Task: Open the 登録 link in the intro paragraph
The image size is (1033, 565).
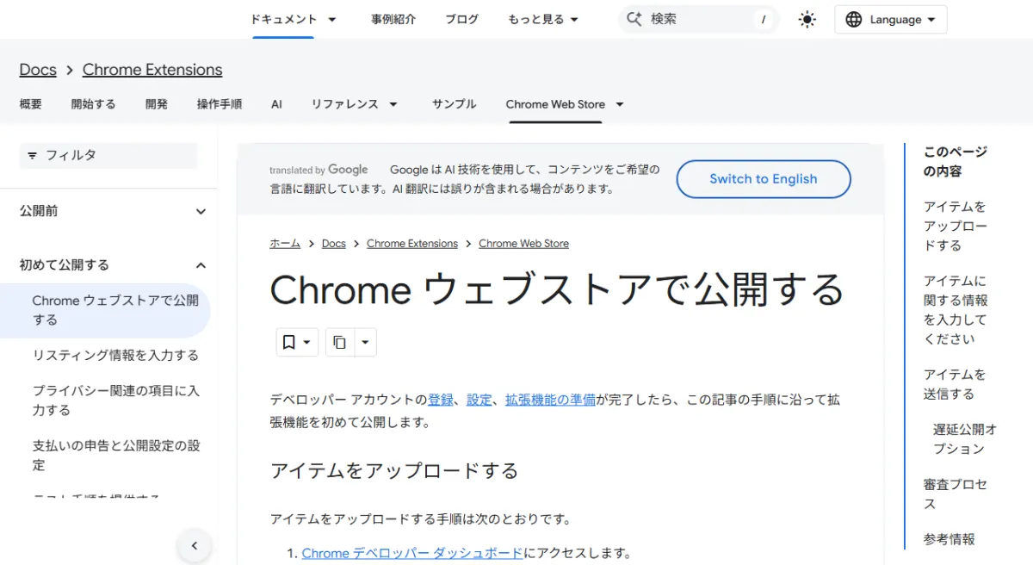Action: coord(441,400)
